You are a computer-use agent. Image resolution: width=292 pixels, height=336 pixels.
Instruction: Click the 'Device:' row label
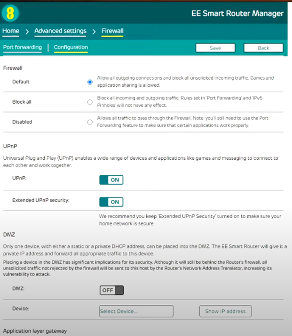click(x=21, y=309)
